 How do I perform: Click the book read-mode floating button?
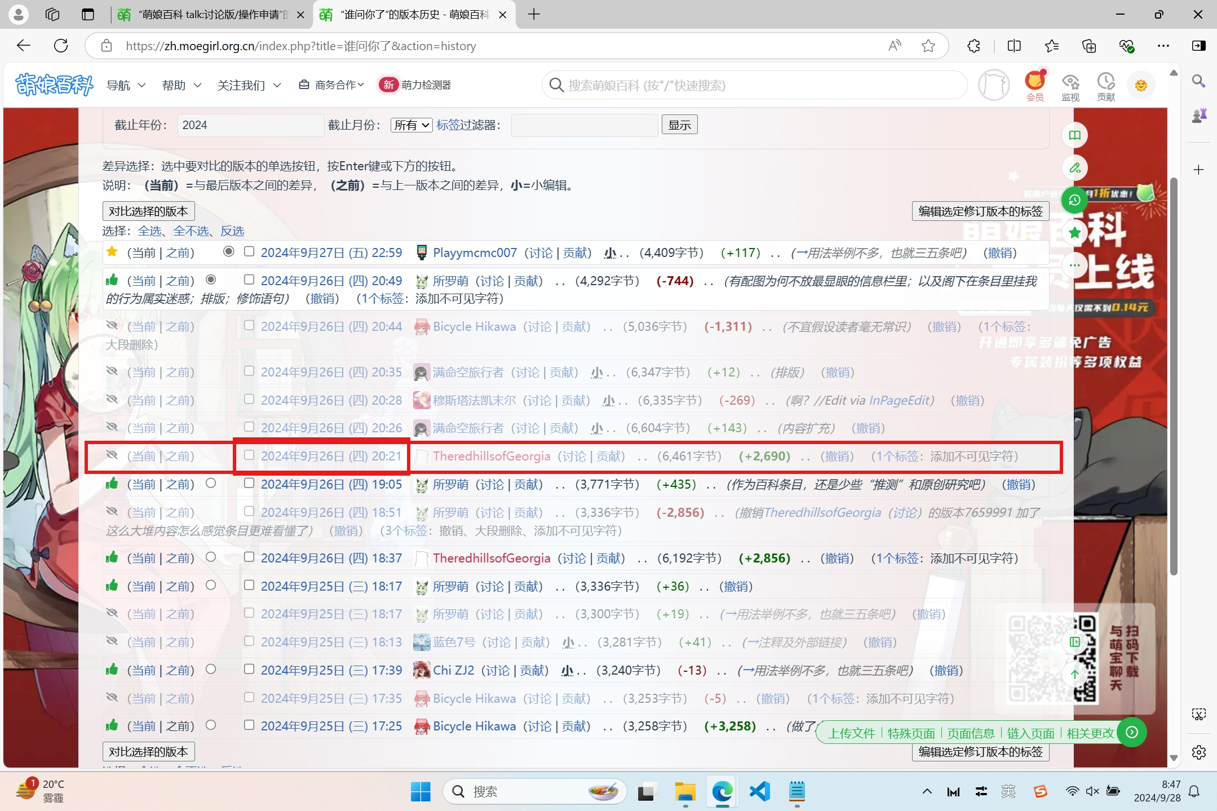[x=1074, y=135]
